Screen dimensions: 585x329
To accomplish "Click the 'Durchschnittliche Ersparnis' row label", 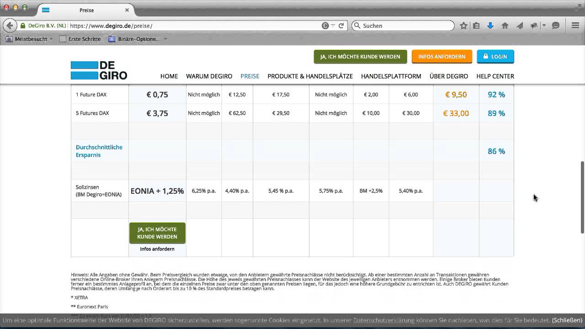I will click(x=99, y=151).
